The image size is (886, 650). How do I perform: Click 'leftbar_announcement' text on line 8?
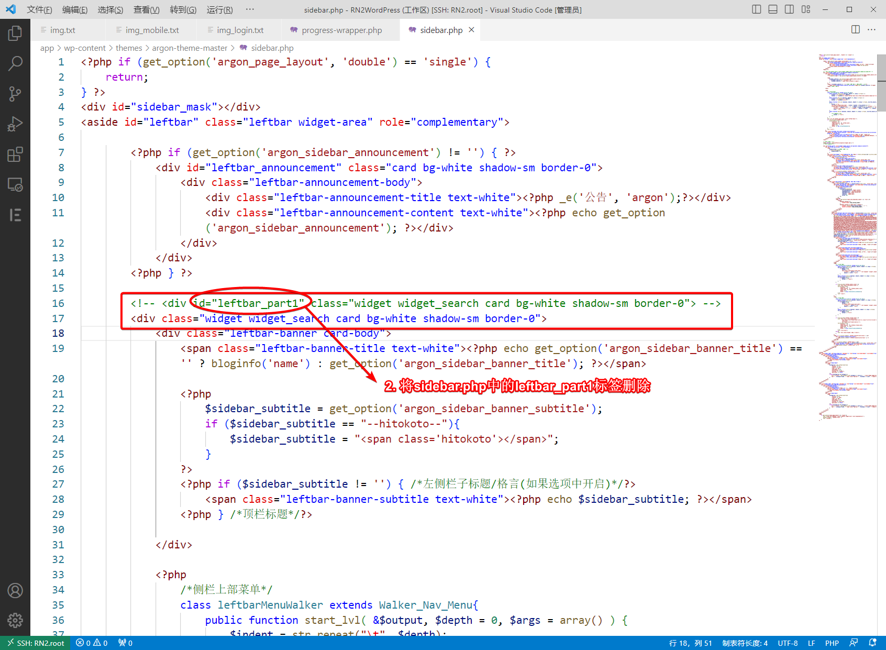pyautogui.click(x=273, y=168)
